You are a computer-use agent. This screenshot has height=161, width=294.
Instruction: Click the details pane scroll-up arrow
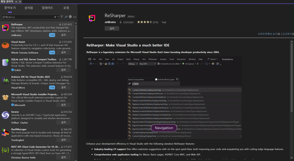pyautogui.click(x=292, y=42)
